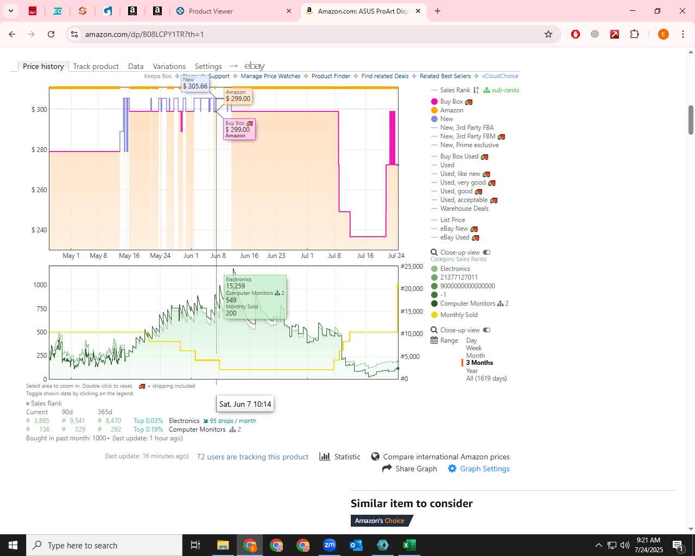Viewport: 695px width, 556px height.
Task: Set chart range to All (1619 days)
Action: [x=486, y=378]
